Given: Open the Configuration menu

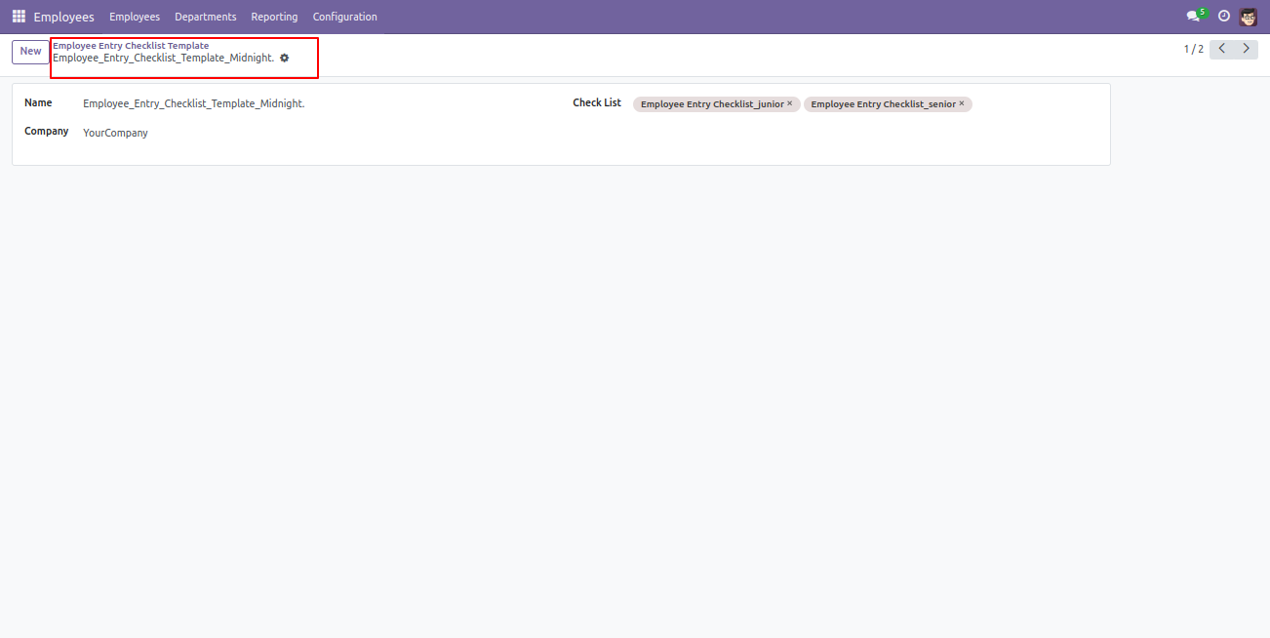Looking at the screenshot, I should click(345, 17).
